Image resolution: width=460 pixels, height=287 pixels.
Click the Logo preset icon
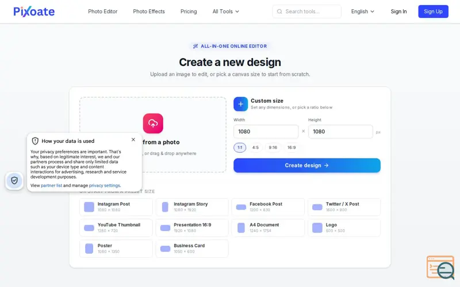(317, 227)
